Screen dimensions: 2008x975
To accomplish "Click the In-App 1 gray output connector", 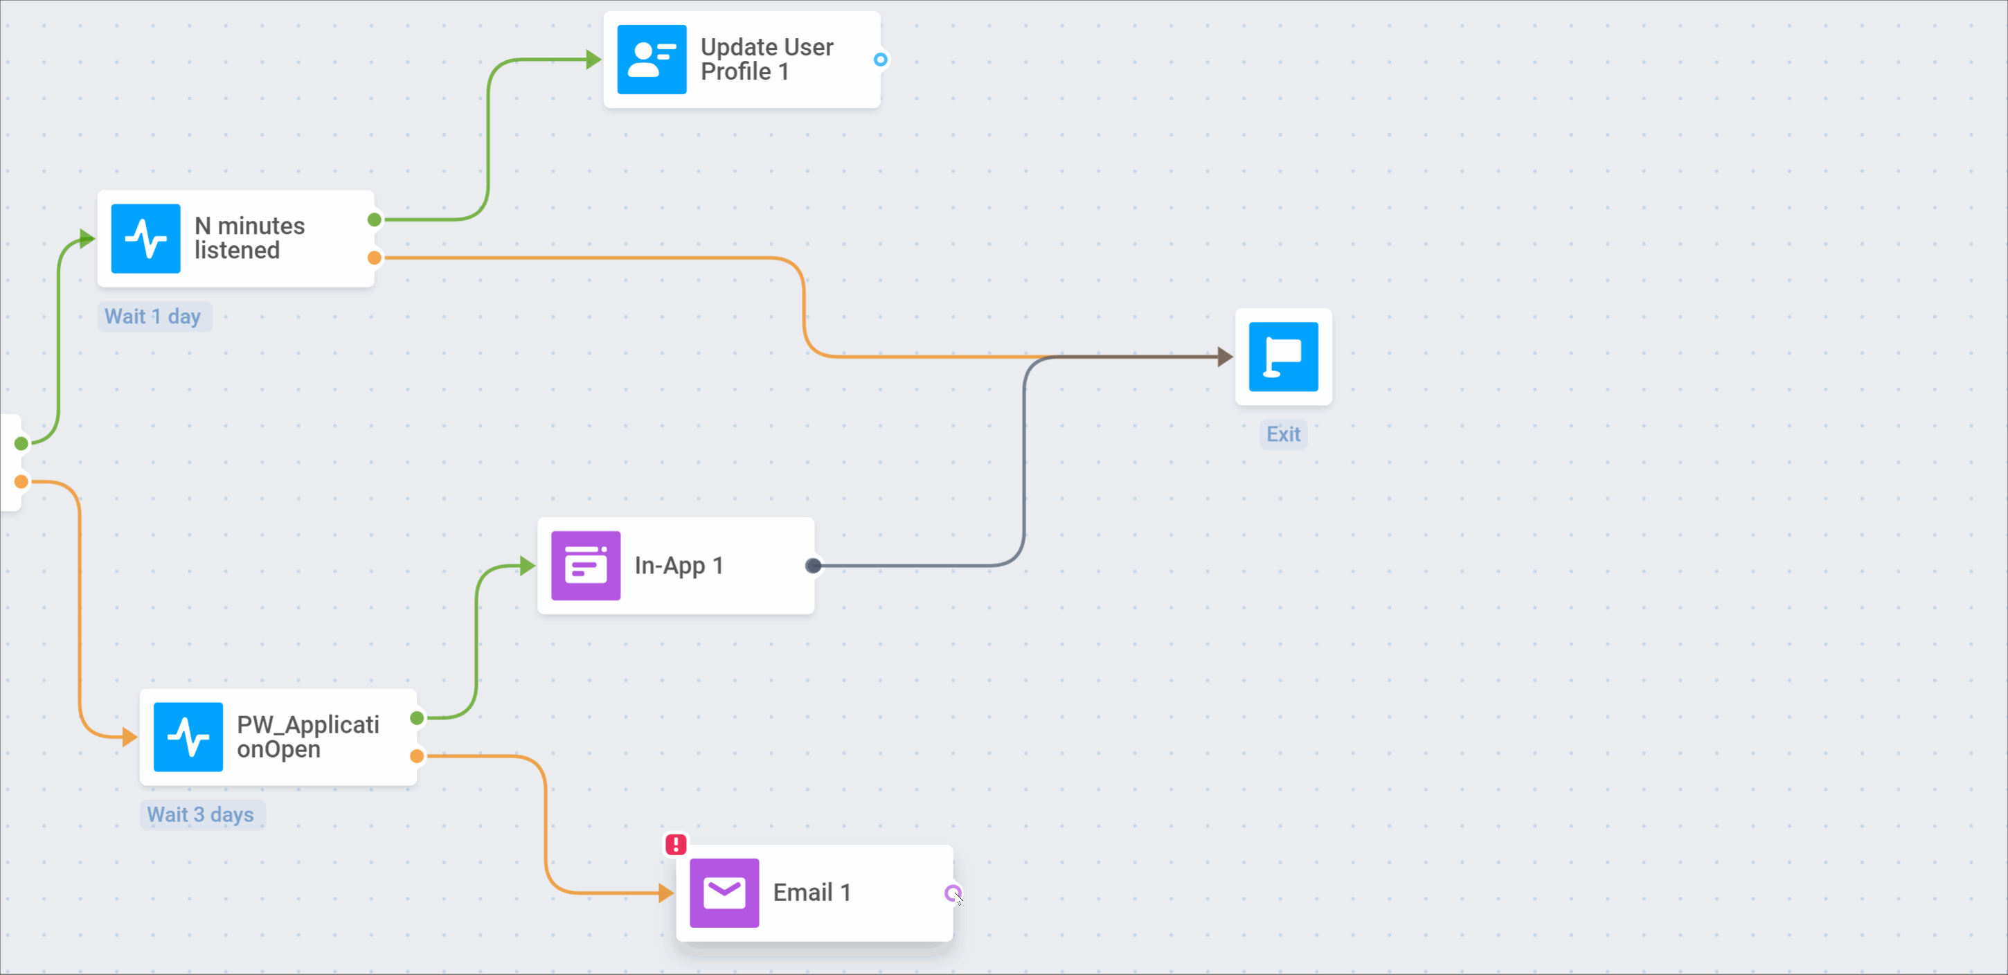I will coord(813,566).
